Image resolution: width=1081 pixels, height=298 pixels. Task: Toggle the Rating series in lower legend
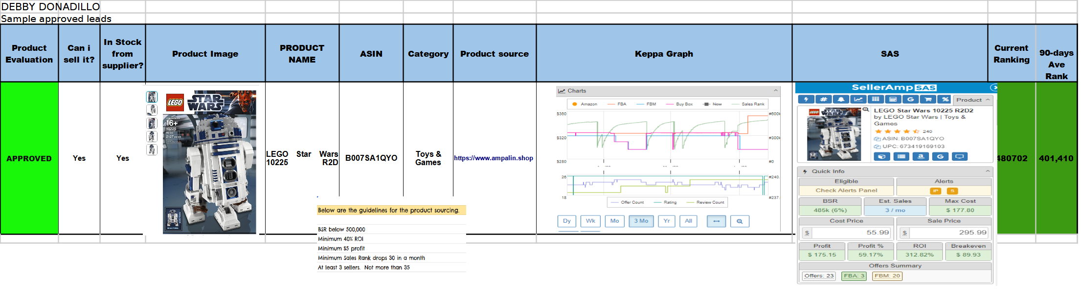click(x=665, y=202)
